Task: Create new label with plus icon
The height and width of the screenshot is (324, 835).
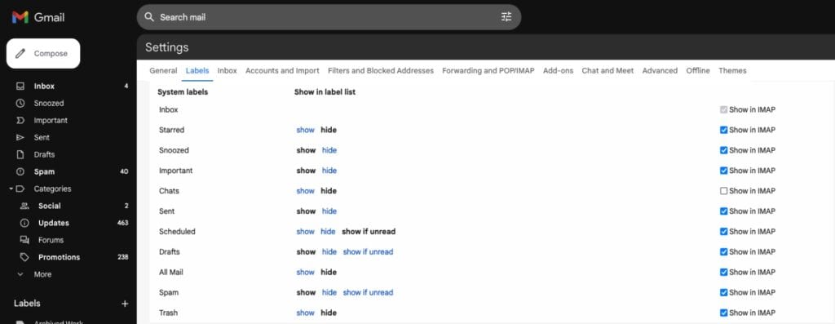Action: pos(125,304)
